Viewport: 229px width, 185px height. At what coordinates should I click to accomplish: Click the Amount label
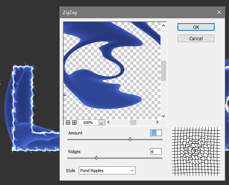(75, 133)
